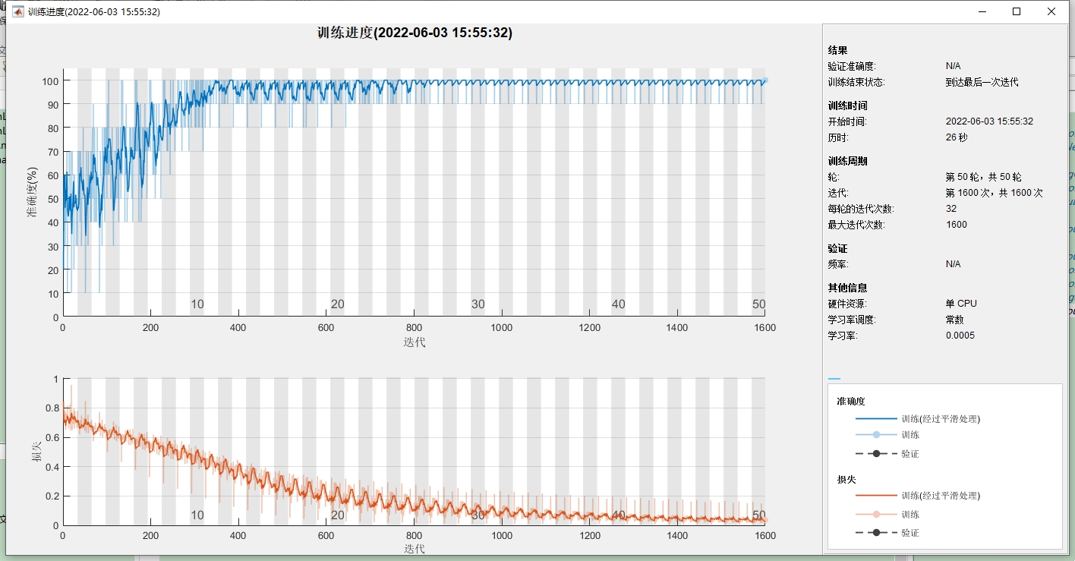Click epoch label 10 in the loss chart
This screenshot has height=561, width=1075.
[x=197, y=515]
